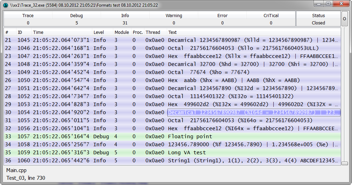Sort by the Level column header
The image size is (352, 185).
(102, 32)
